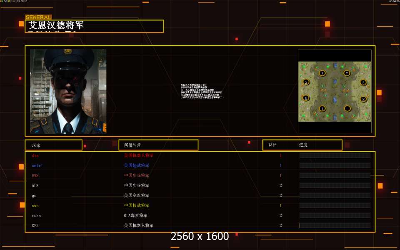Select start position 3 on the minimap
The image size is (400, 250).
click(322, 73)
